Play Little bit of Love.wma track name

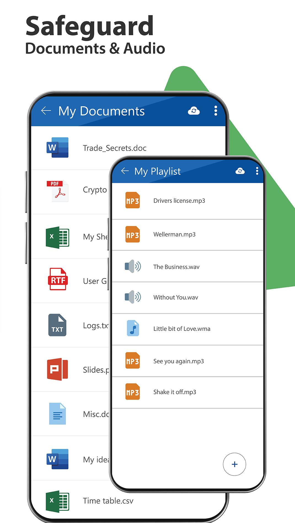coord(182,329)
